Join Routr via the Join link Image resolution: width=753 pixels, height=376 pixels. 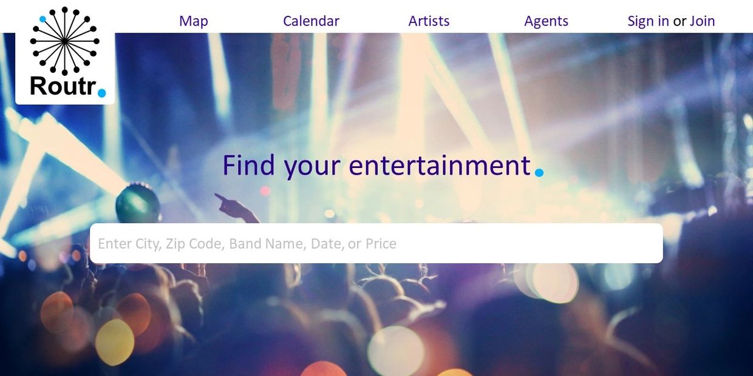tap(702, 21)
